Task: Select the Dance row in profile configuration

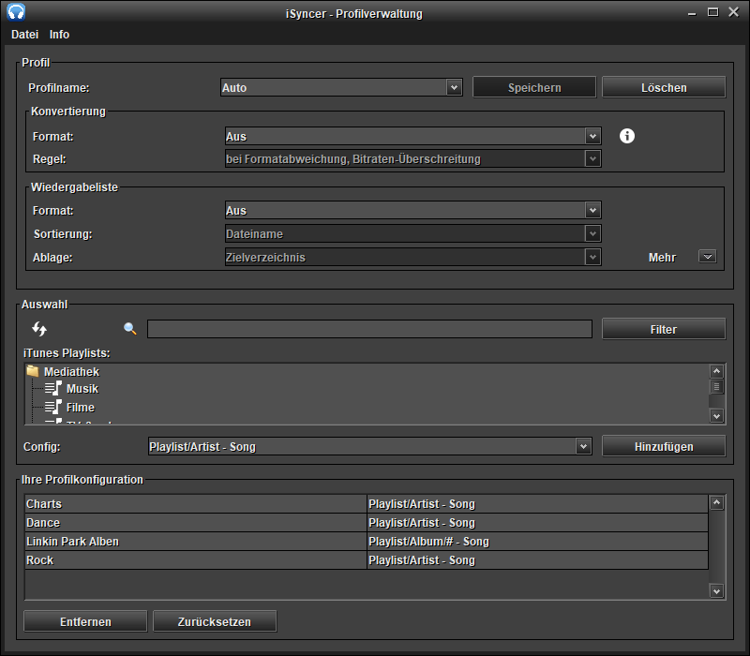Action: tap(367, 523)
